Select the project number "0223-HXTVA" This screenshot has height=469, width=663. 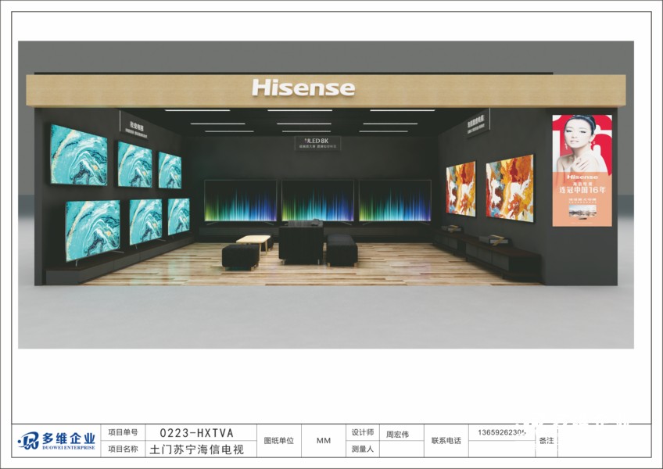coord(196,432)
